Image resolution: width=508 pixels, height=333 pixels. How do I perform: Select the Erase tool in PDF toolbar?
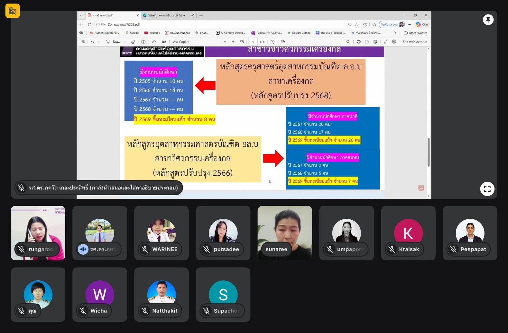pos(133,42)
